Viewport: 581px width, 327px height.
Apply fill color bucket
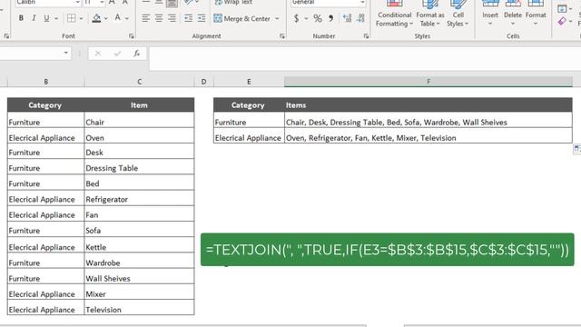96,18
